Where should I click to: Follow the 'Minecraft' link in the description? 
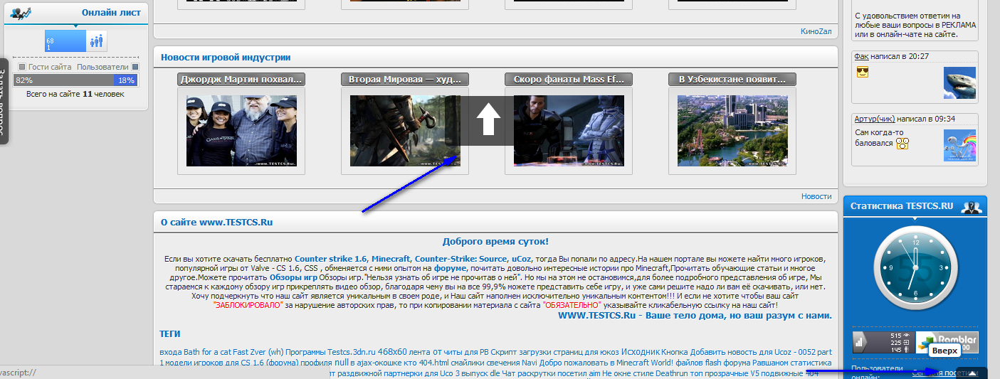click(x=391, y=259)
